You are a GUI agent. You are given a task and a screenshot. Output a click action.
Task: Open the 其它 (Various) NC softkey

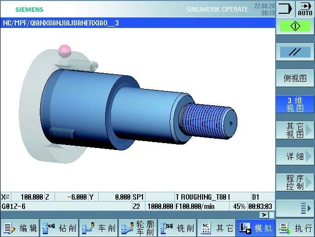[216, 228]
